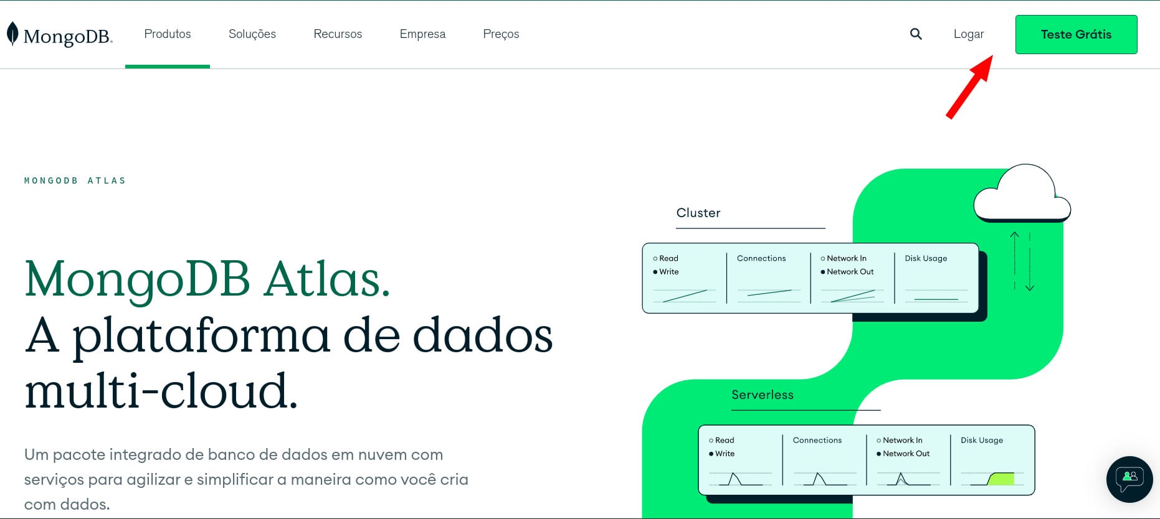Click the MONGODB ATLAS label text
1160x519 pixels.
point(75,180)
